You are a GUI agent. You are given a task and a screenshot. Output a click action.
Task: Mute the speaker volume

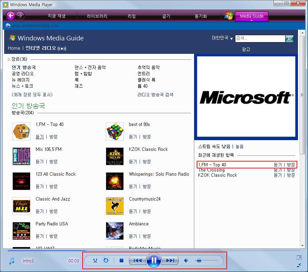point(186,261)
